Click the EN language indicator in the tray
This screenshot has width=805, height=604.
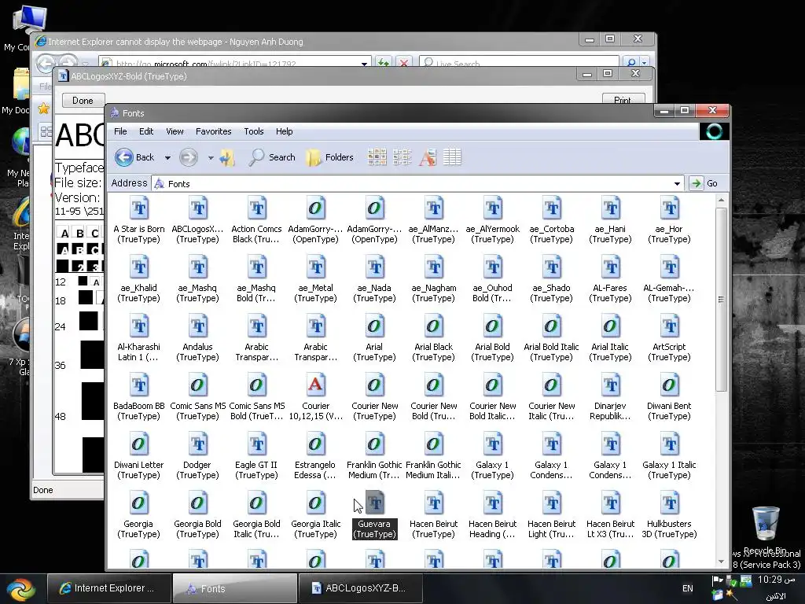coord(687,588)
